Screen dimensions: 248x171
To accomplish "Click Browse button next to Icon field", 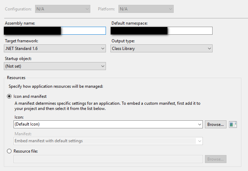I will click(216, 125).
